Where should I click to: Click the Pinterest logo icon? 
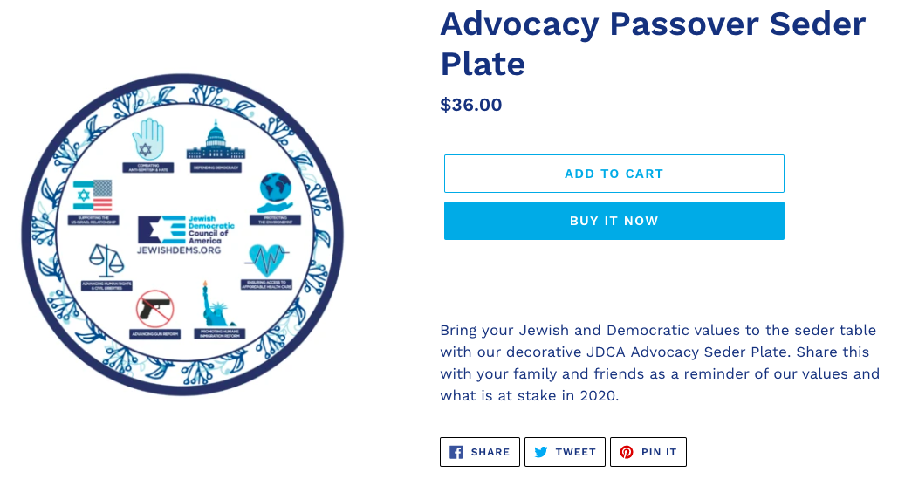(627, 452)
